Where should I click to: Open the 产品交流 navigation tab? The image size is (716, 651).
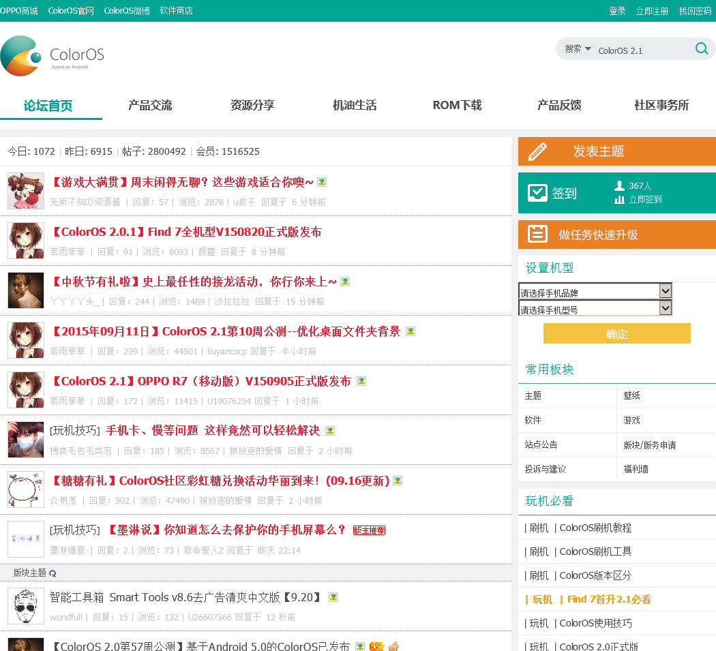click(x=150, y=106)
